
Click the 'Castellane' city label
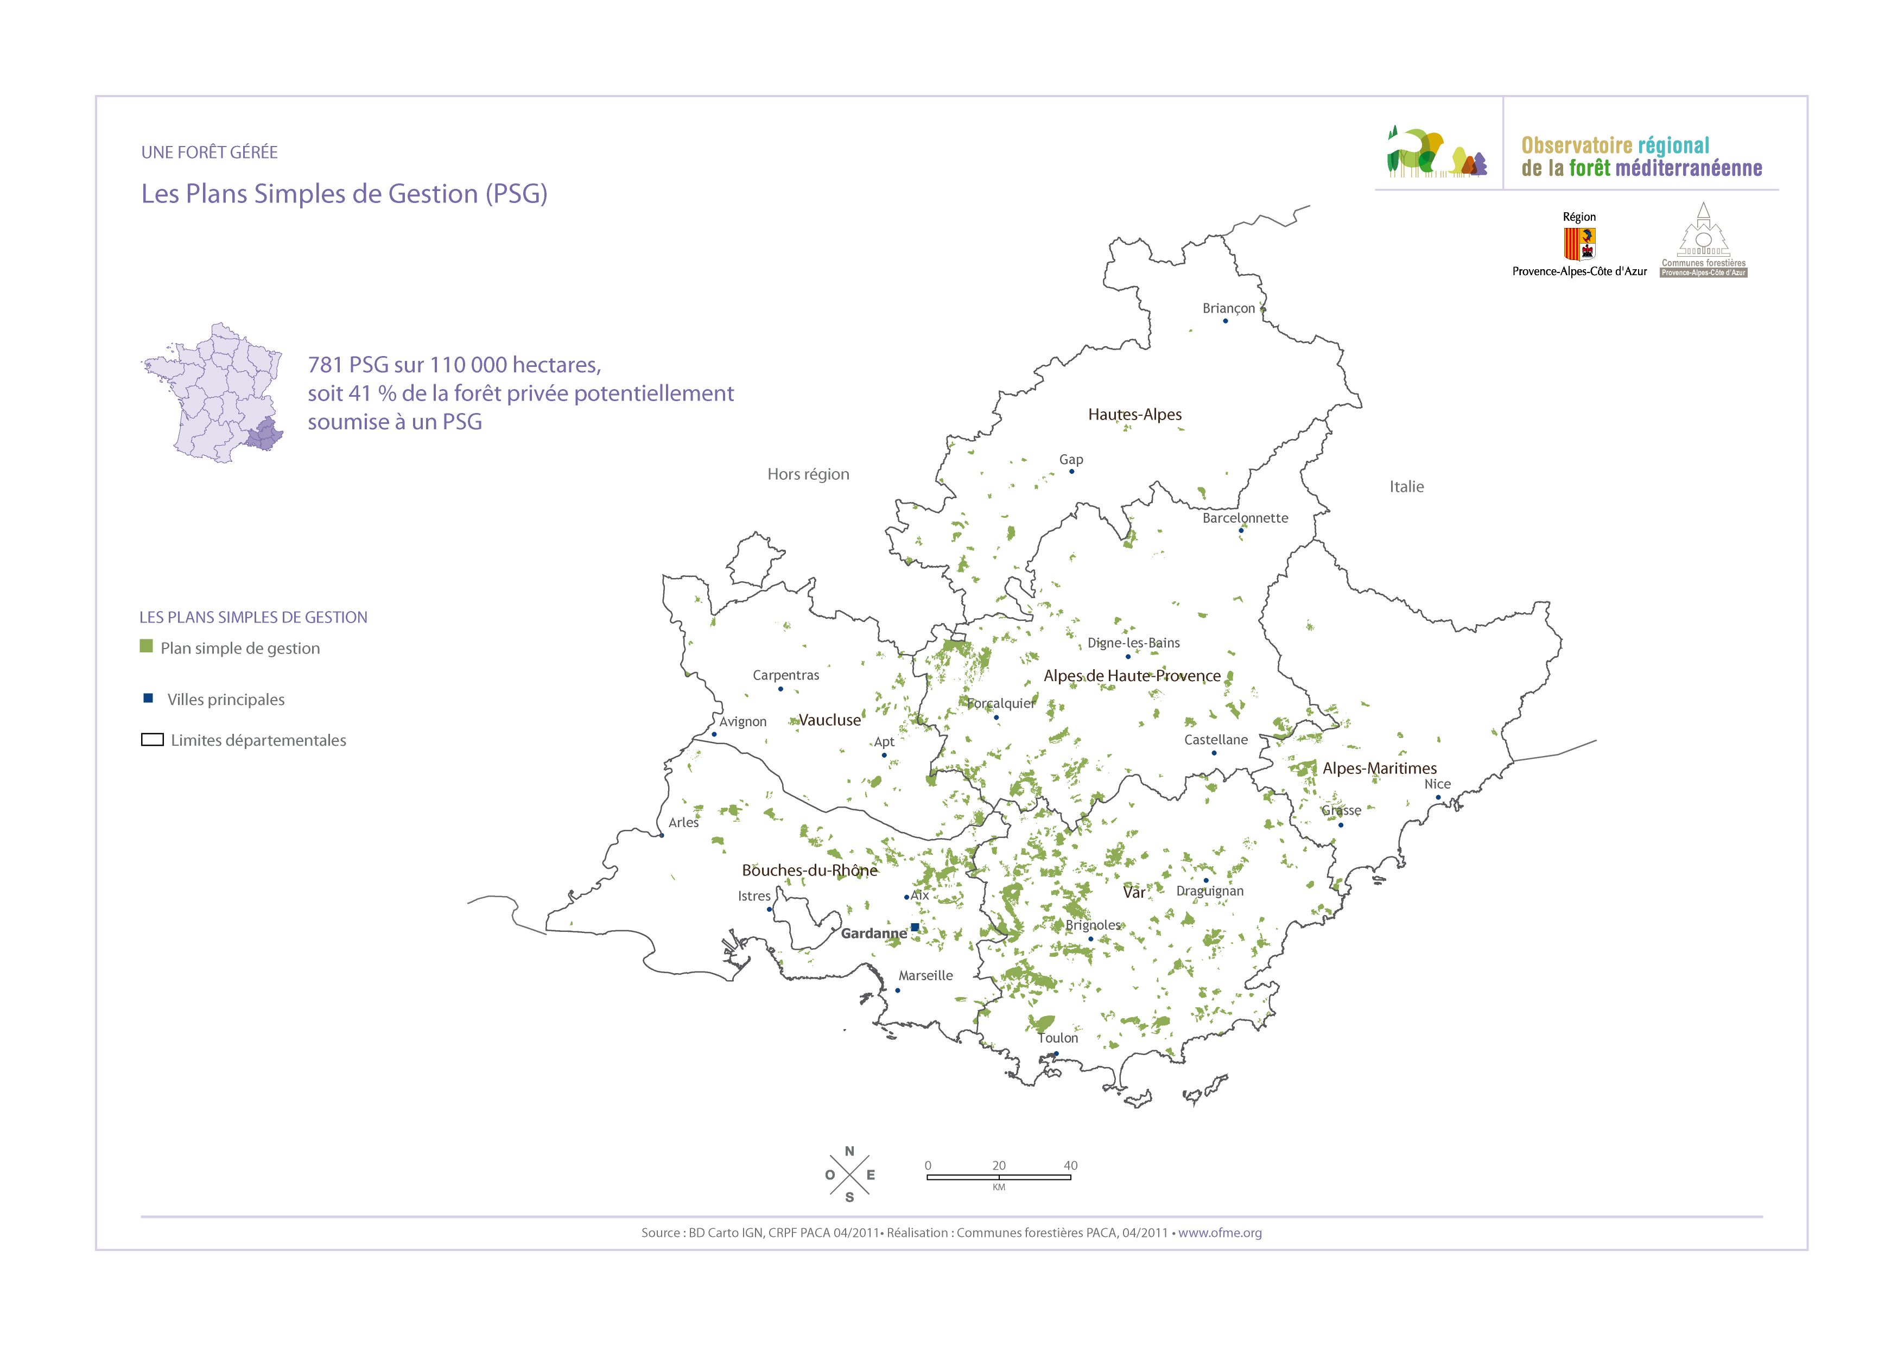[1216, 740]
